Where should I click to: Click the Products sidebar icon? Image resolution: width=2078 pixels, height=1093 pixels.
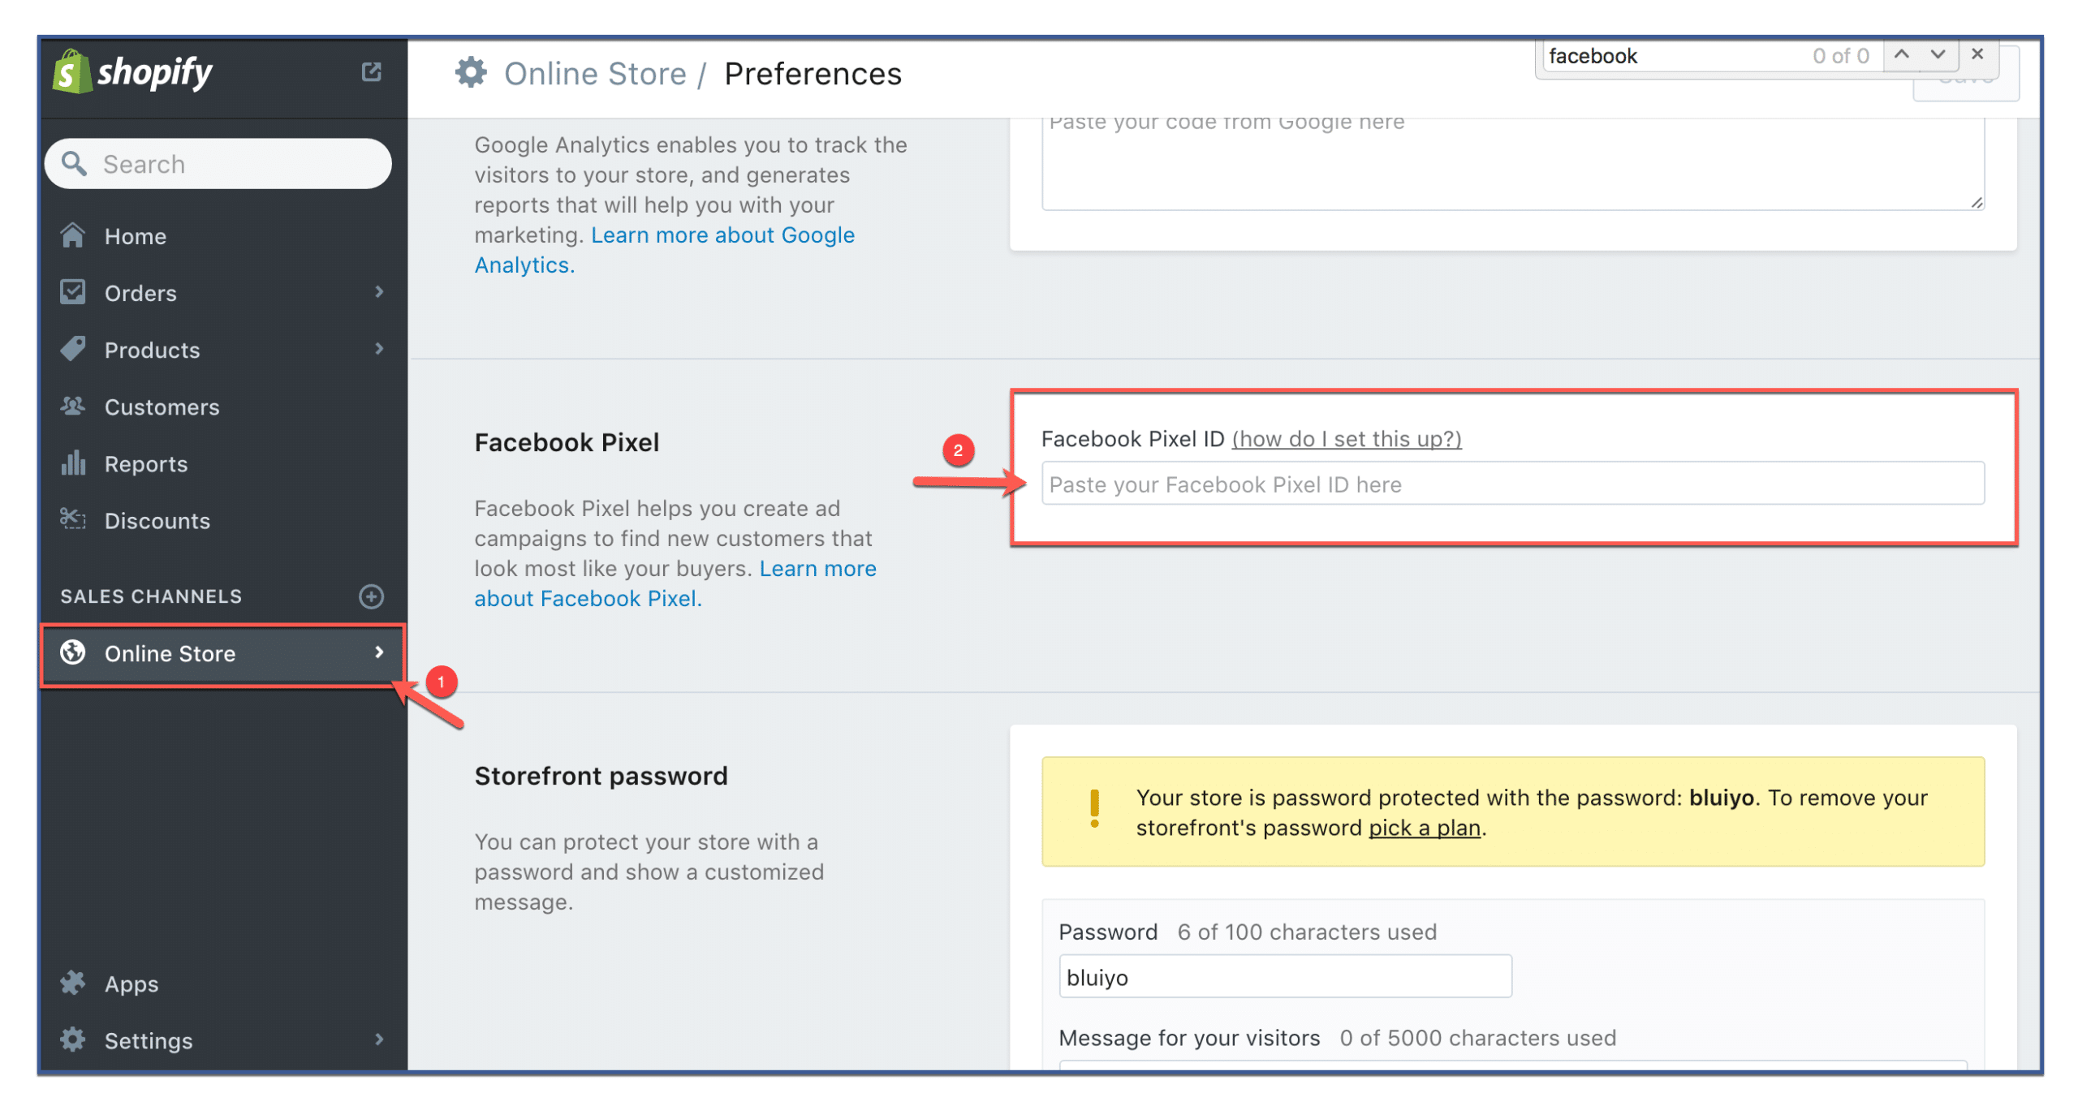click(x=75, y=349)
